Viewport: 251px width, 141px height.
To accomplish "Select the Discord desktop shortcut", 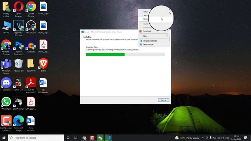I will [x=6, y=84].
